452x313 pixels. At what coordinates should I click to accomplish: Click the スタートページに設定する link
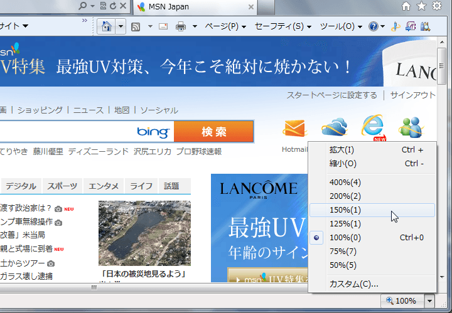click(331, 95)
